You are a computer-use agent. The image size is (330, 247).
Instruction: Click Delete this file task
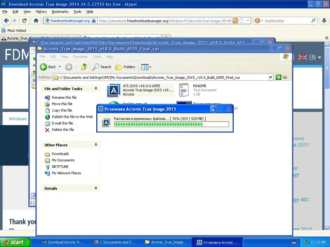pos(63,130)
